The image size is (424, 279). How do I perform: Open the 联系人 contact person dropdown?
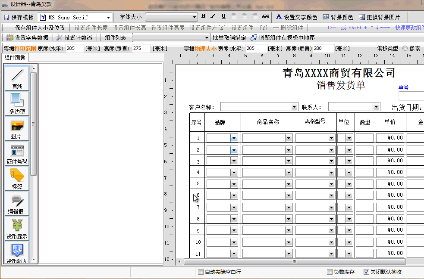[x=375, y=106]
